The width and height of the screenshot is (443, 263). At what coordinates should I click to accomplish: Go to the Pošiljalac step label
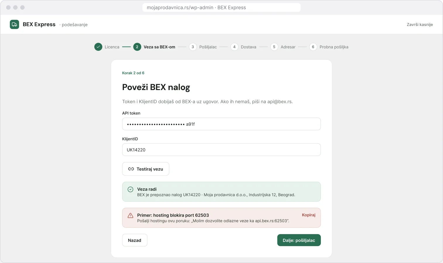208,47
